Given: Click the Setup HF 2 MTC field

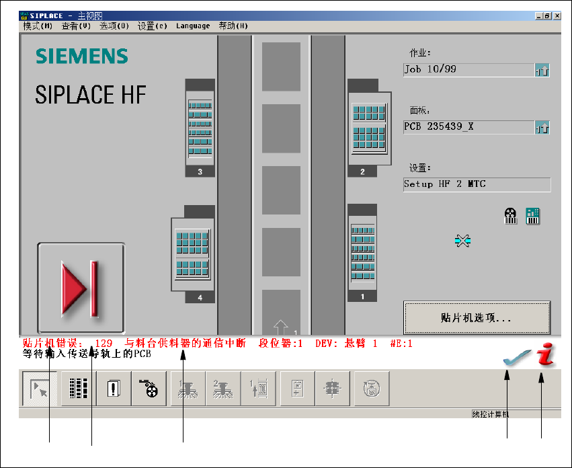Looking at the screenshot, I should click(477, 184).
